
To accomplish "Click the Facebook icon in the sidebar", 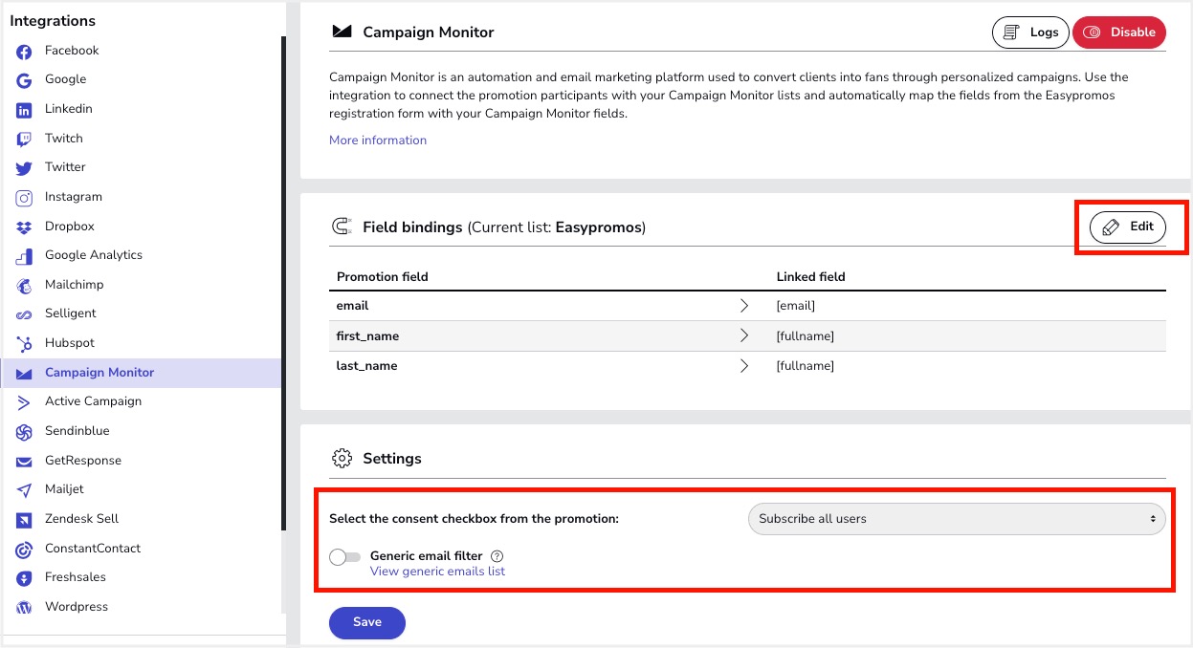I will click(25, 51).
